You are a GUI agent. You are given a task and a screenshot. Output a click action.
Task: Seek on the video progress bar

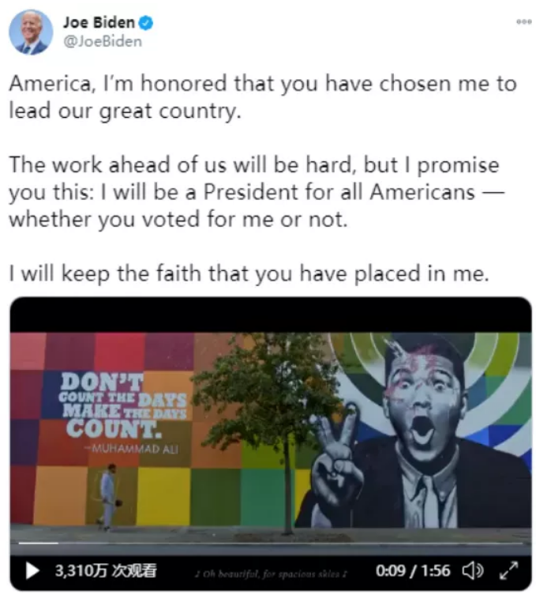pyautogui.click(x=271, y=544)
